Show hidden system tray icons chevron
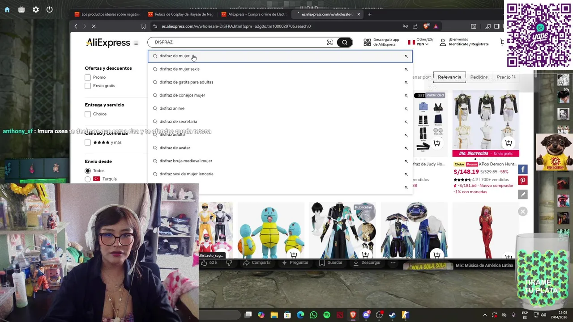Screen dimensions: 573x322 coord(485,315)
